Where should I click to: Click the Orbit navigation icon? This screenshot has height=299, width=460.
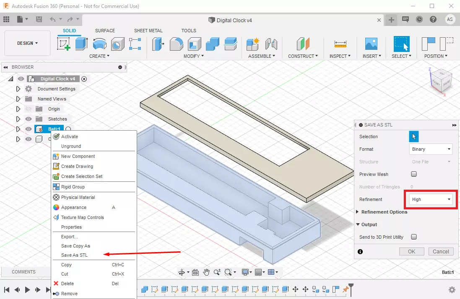181,272
